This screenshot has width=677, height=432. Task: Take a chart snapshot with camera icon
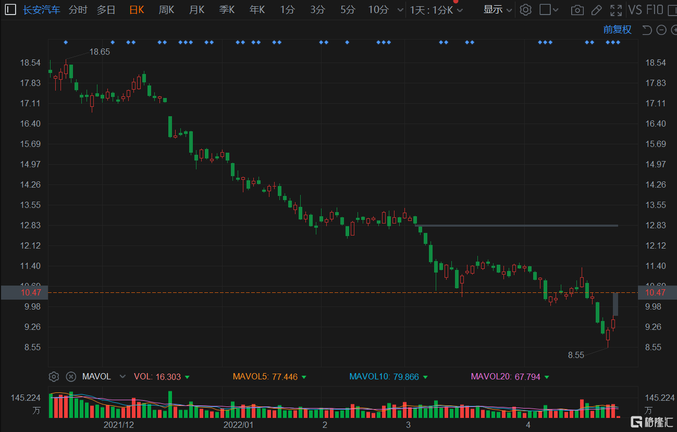[x=577, y=10]
